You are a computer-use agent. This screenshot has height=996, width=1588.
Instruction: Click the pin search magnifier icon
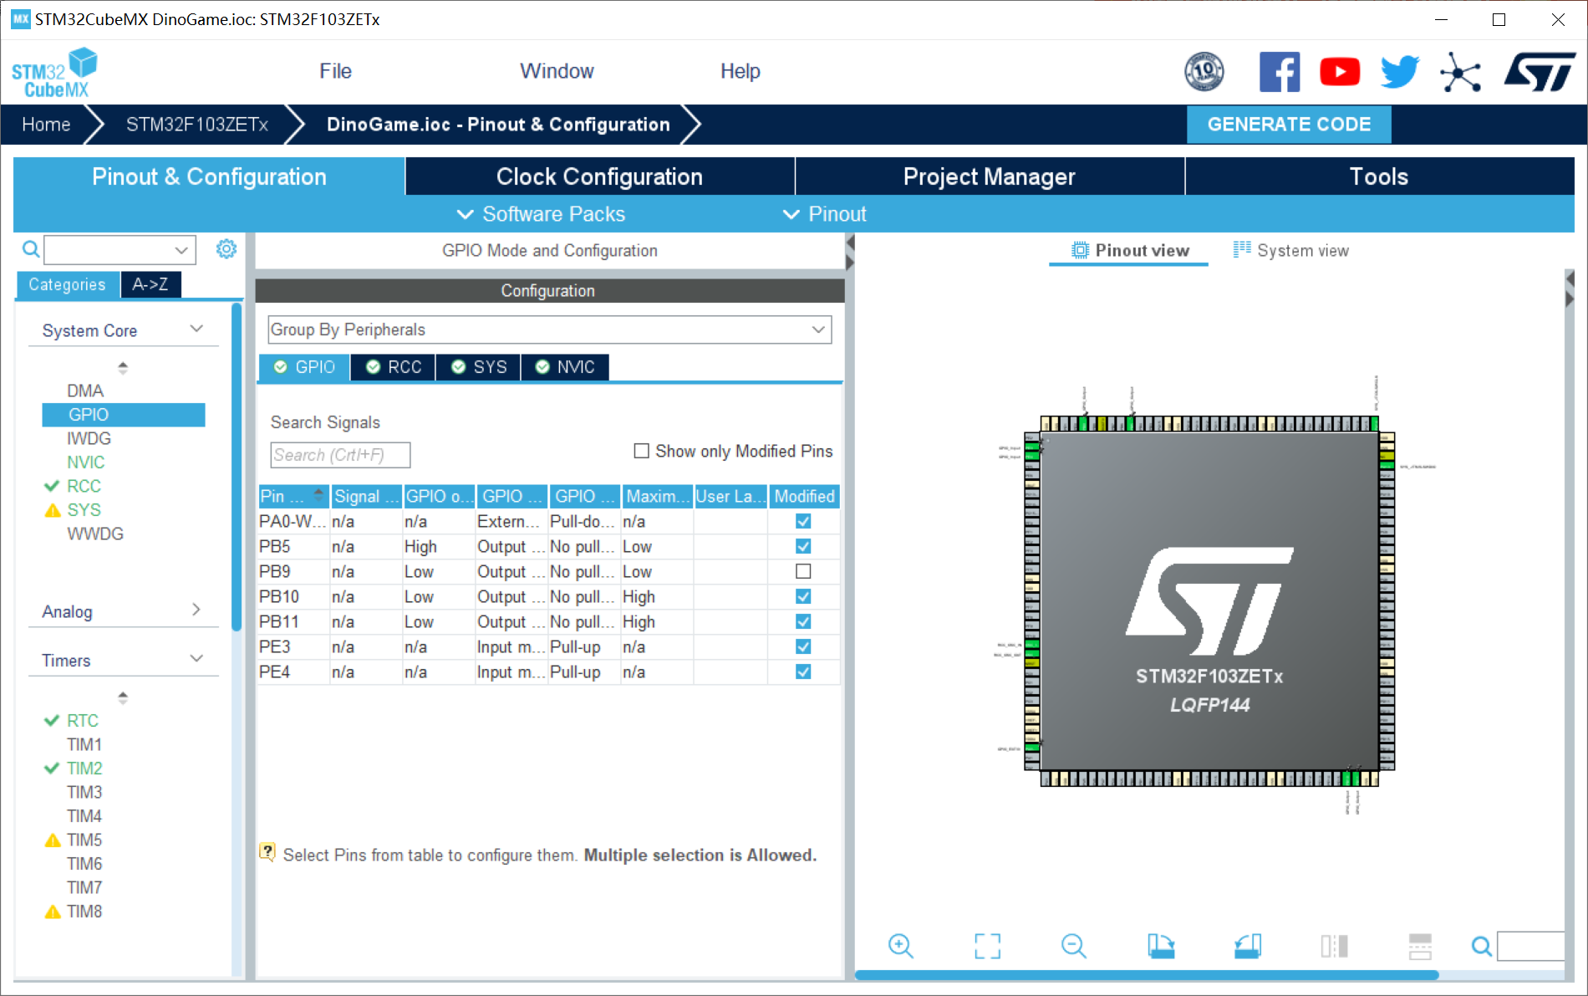[1482, 946]
